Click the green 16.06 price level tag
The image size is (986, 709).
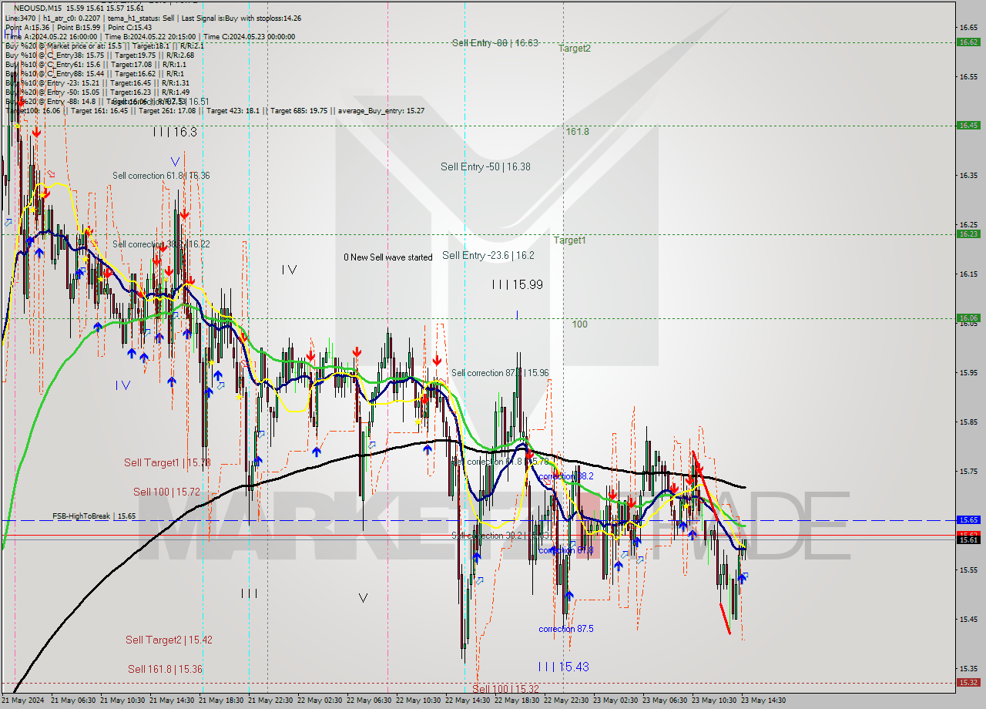tap(968, 318)
